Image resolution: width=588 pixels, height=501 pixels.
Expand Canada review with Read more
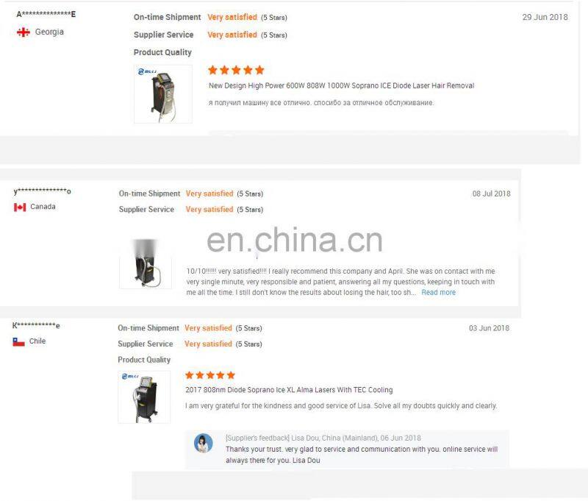(438, 292)
